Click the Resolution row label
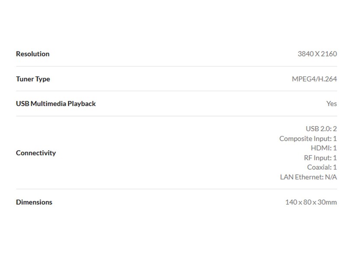346x259 pixels. coord(32,54)
